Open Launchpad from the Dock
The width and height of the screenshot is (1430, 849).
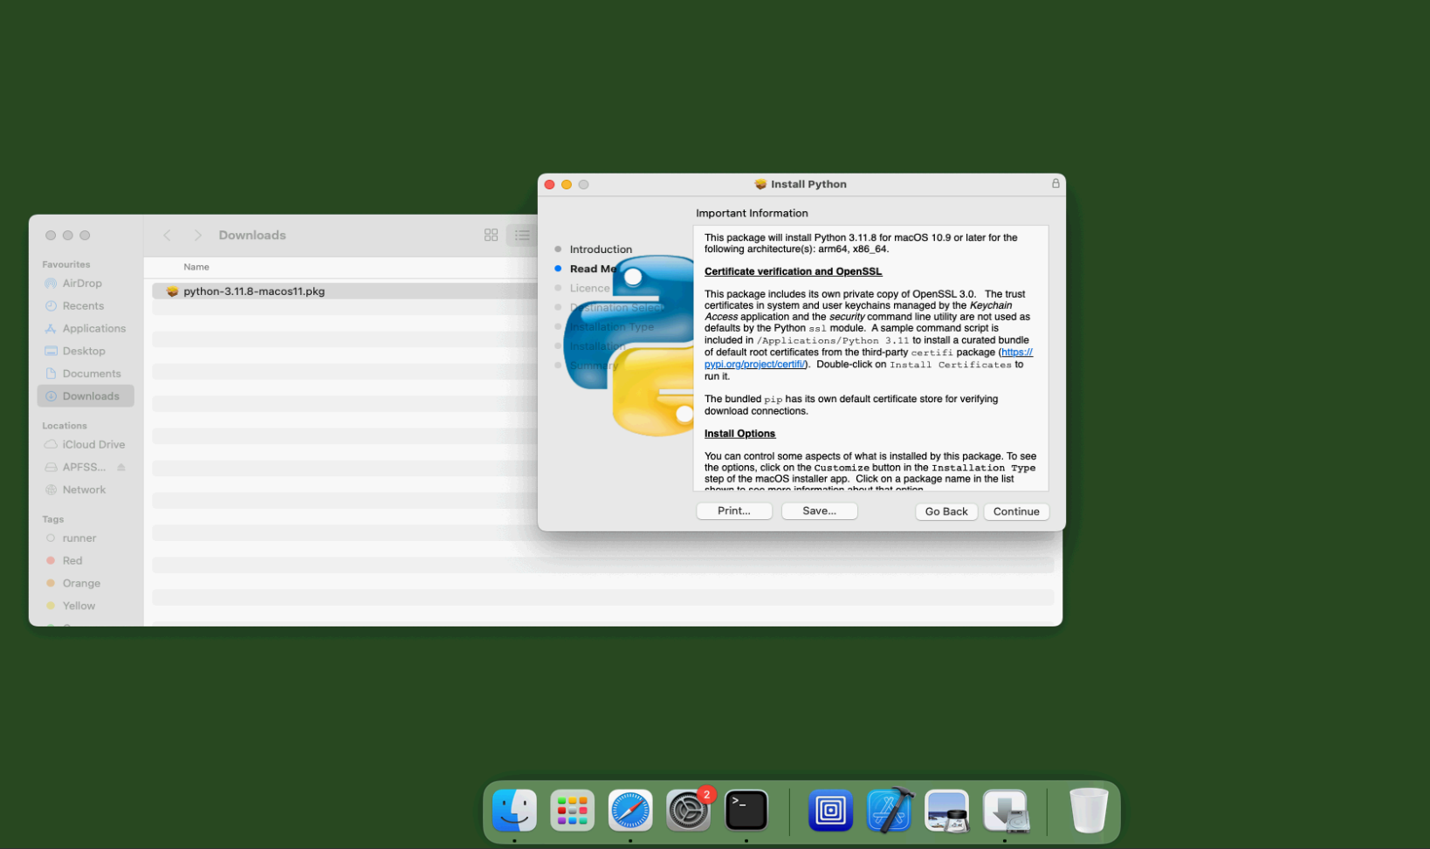(572, 811)
